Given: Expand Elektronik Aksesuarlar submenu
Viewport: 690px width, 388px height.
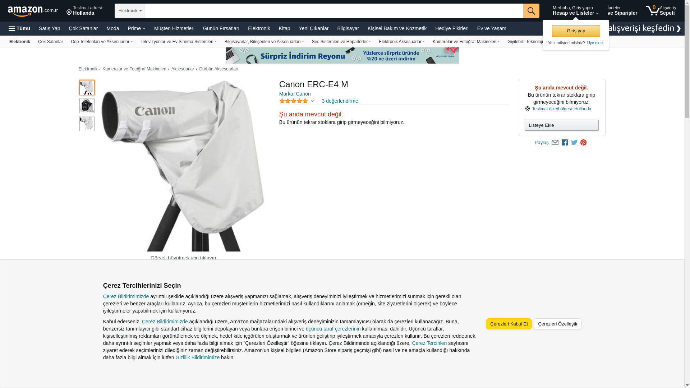Looking at the screenshot, I should [x=401, y=42].
